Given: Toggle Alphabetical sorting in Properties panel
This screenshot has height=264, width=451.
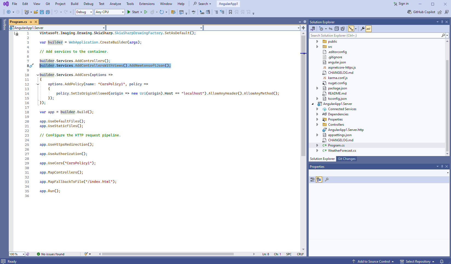Looking at the screenshot, I should pos(319,180).
